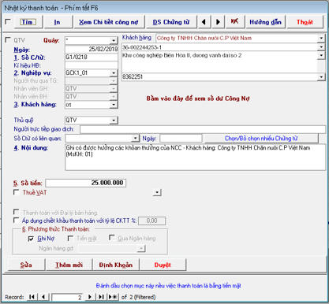Image resolution: width=329 pixels, height=304 pixels.
Task: Toggle the QTV checkbox
Action: pos(8,40)
